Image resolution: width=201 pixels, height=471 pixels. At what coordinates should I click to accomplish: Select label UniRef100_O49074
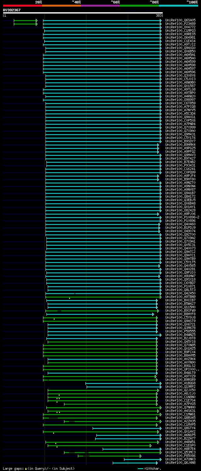point(180,231)
